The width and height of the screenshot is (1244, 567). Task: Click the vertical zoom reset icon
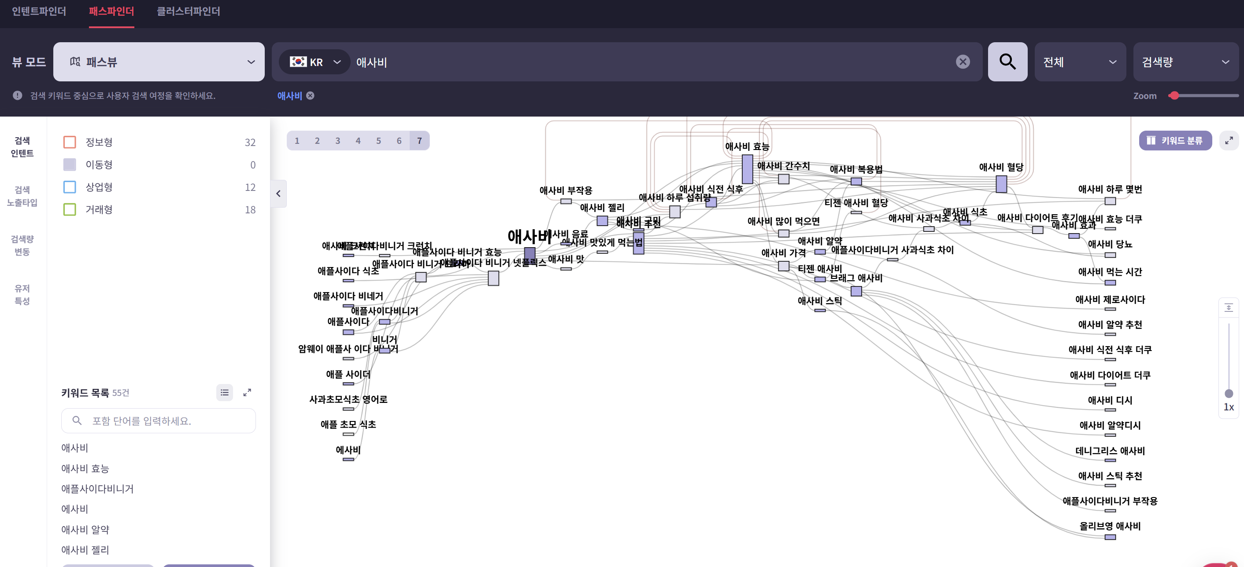point(1229,307)
